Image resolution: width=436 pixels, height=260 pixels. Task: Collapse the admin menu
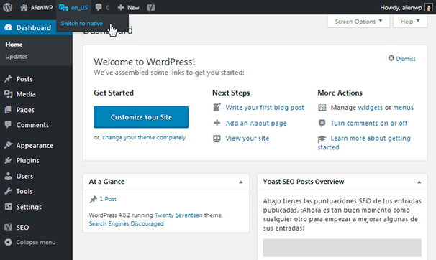[x=30, y=242]
